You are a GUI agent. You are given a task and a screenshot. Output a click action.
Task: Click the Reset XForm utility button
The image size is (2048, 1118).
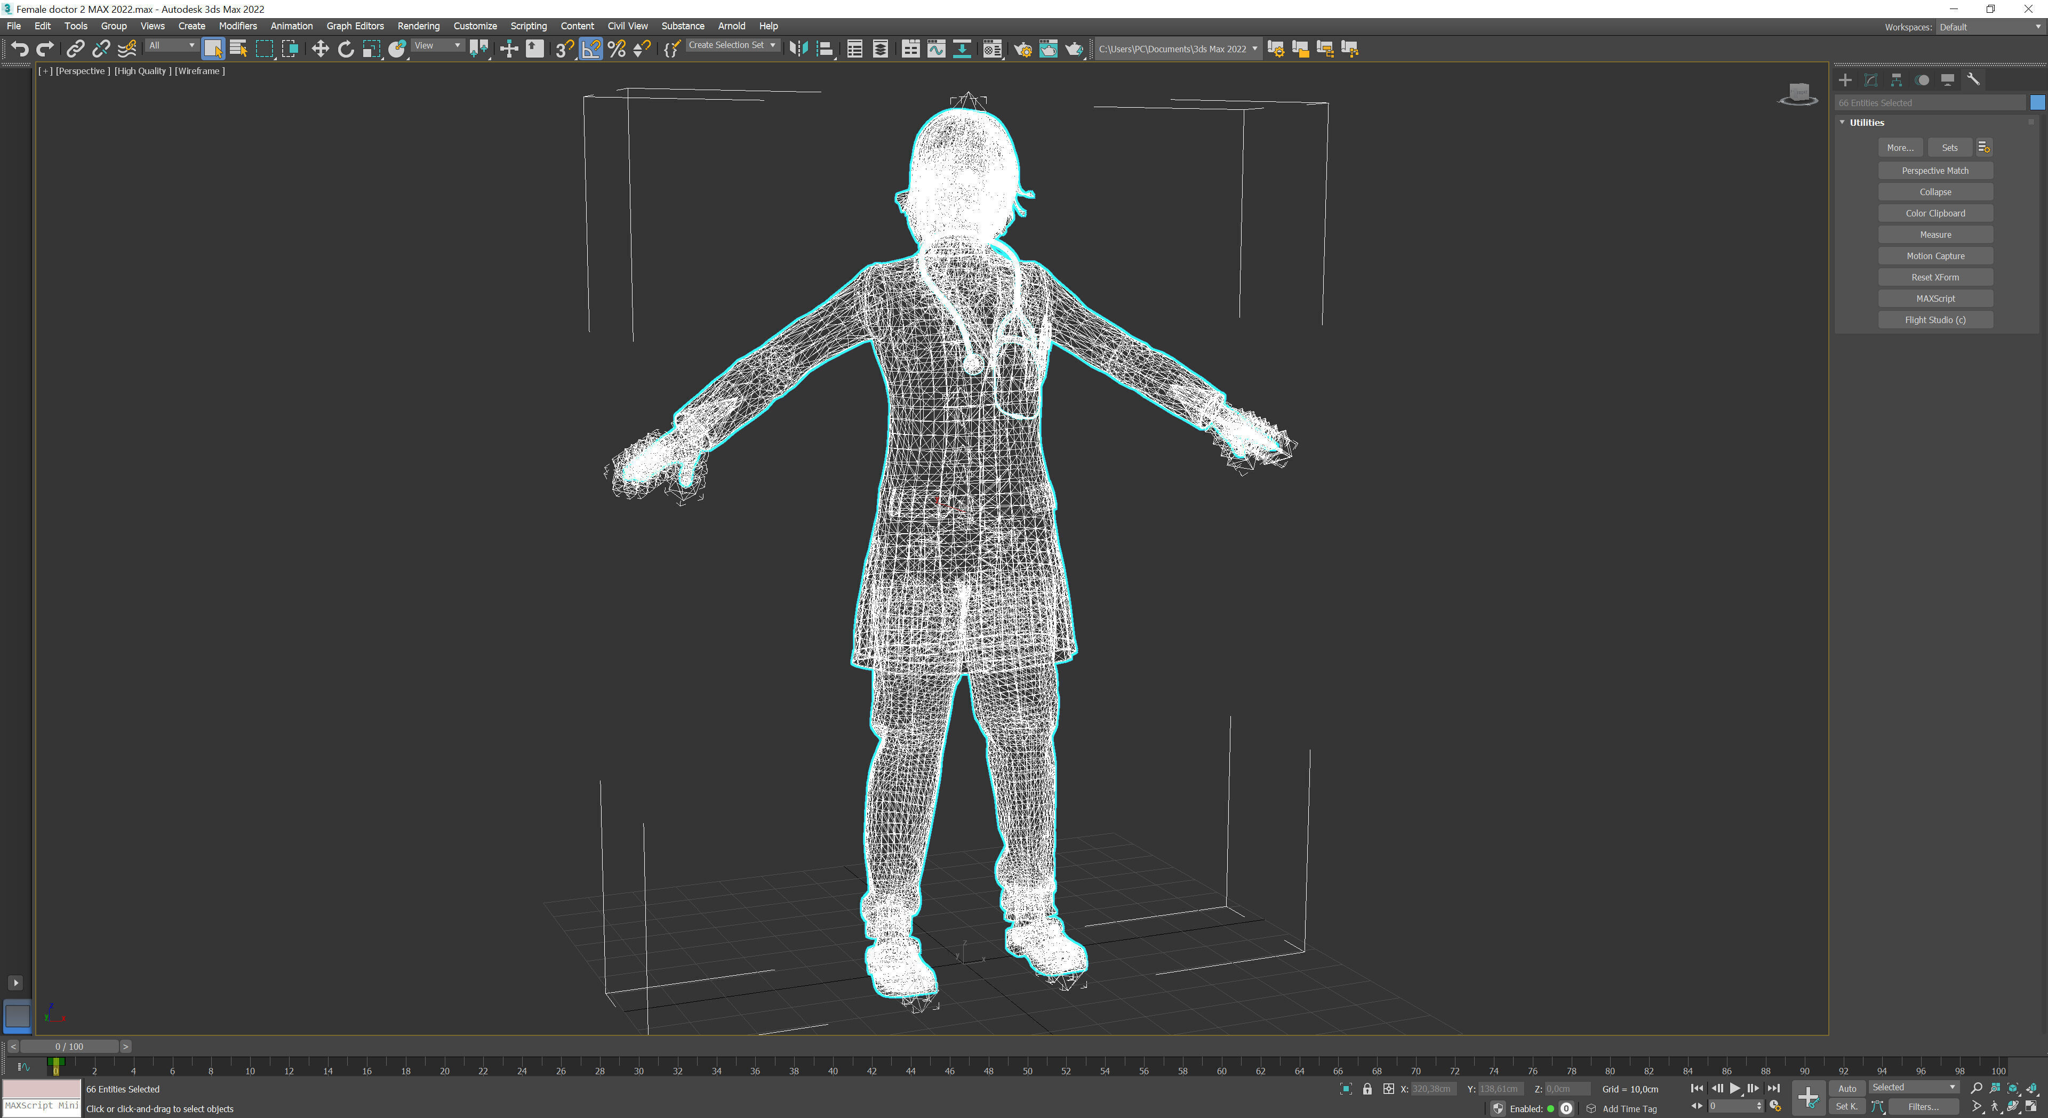click(x=1935, y=277)
